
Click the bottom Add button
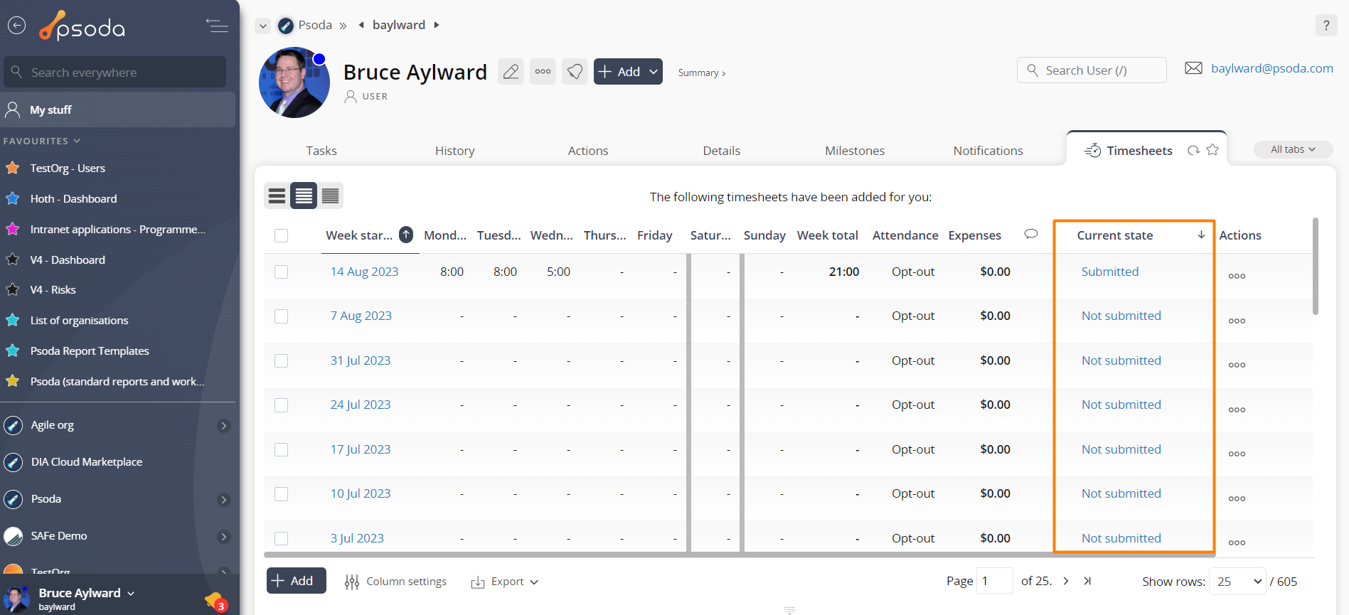[296, 580]
